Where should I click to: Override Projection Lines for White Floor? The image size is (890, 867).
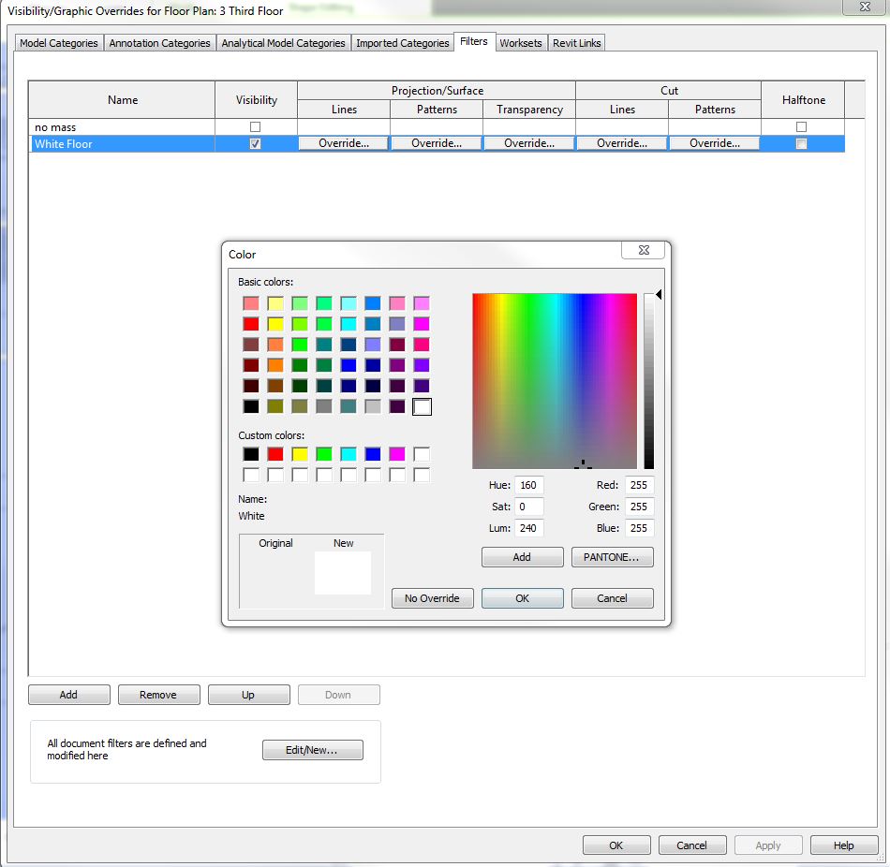(x=344, y=144)
